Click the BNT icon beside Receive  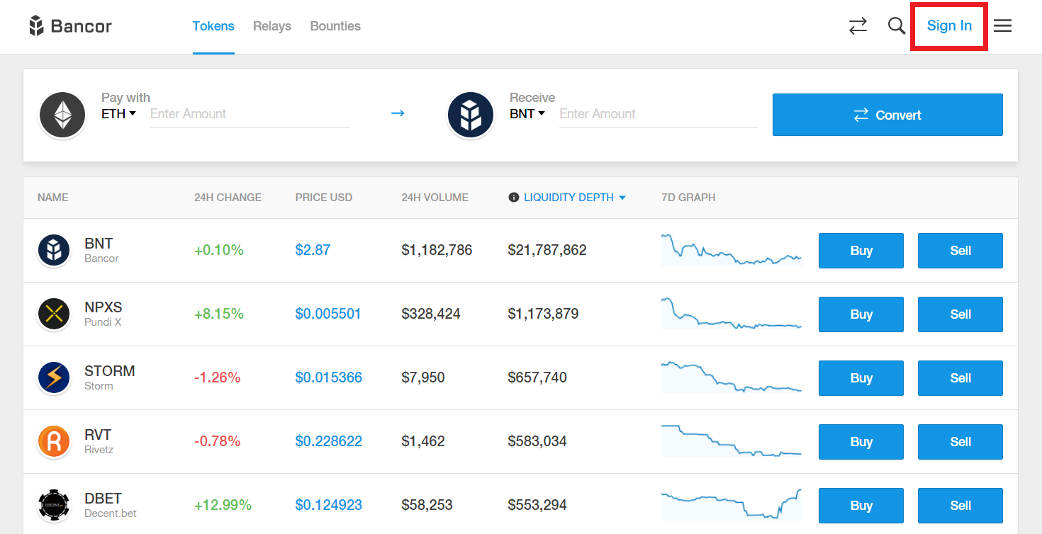click(471, 115)
